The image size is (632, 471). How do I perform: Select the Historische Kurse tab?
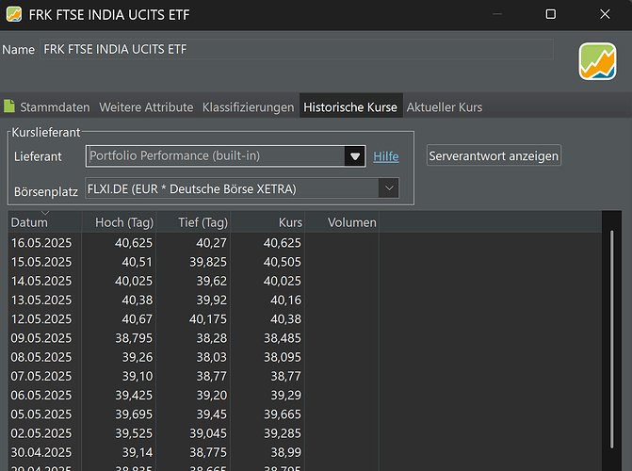coord(350,107)
